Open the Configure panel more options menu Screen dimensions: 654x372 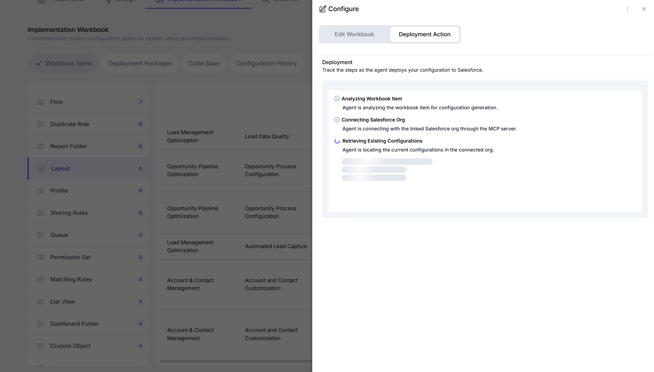(628, 9)
